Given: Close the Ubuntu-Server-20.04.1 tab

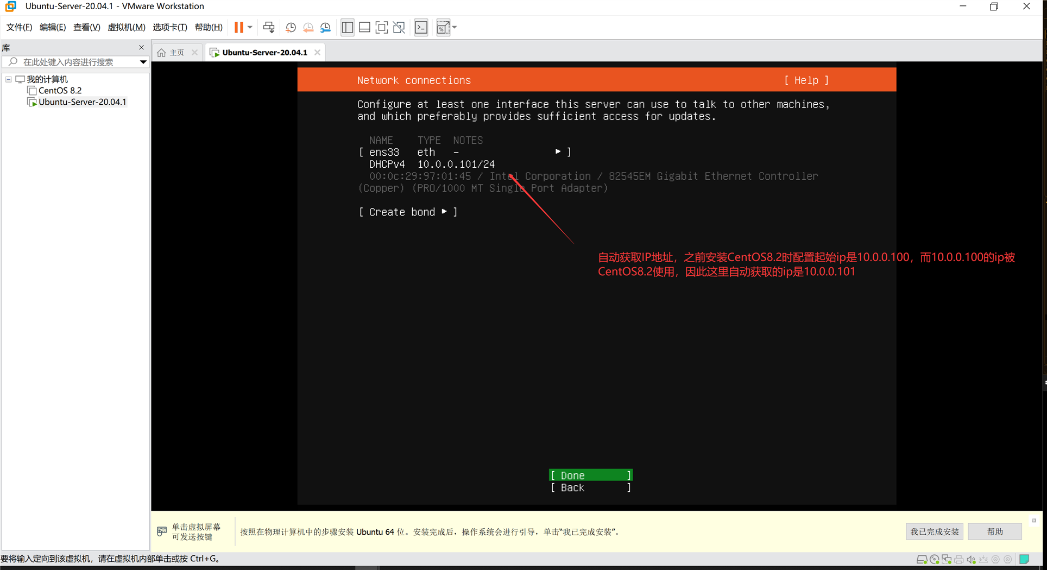Looking at the screenshot, I should (317, 53).
